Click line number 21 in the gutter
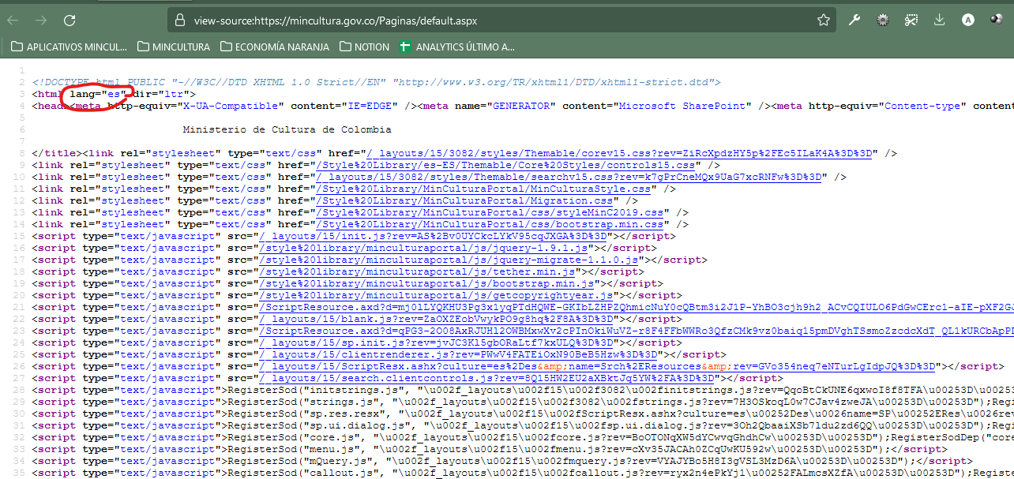The width and height of the screenshot is (1014, 479). pos(17,307)
